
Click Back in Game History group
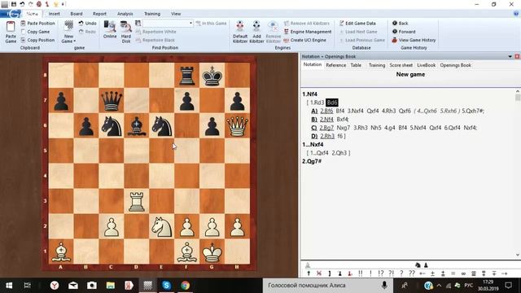pos(400,24)
